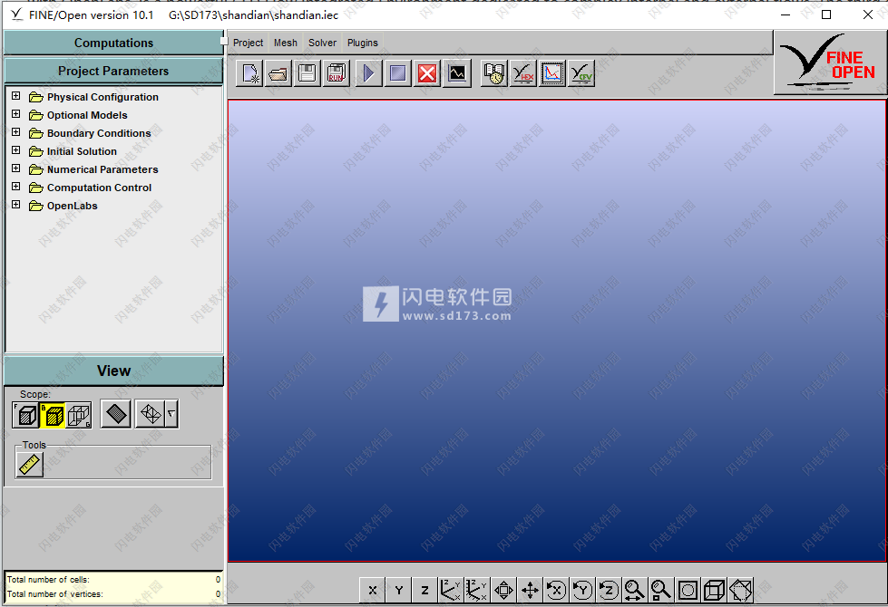Expand the Physical Configuration tree node

coord(15,96)
